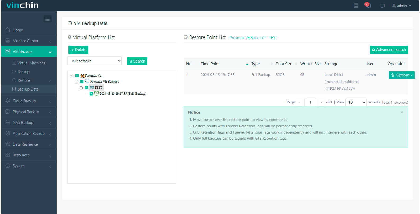Expand the Monitor Center menu chevron
This screenshot has width=420, height=214.
pyautogui.click(x=50, y=41)
